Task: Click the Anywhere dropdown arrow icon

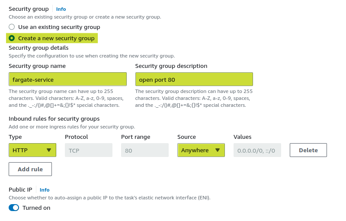Action: pos(218,150)
